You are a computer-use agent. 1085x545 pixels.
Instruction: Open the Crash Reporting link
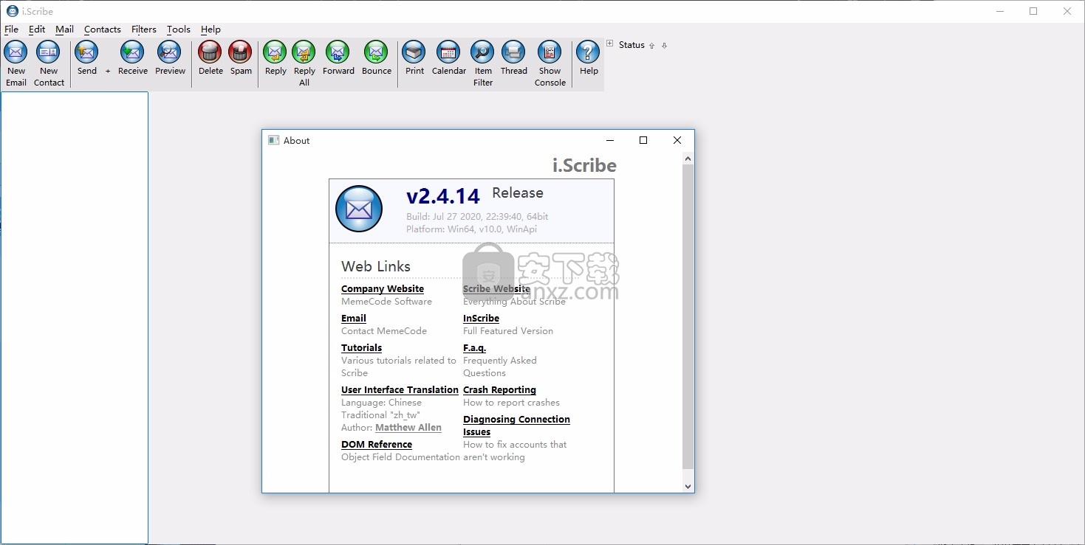pyautogui.click(x=499, y=390)
